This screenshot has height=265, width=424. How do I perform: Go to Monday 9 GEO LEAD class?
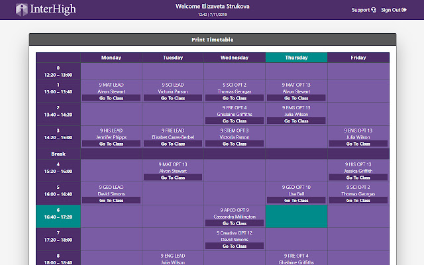(x=111, y=200)
